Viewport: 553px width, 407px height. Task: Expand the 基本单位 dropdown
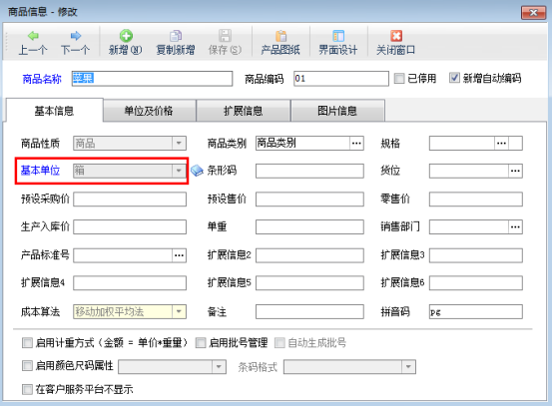(179, 171)
